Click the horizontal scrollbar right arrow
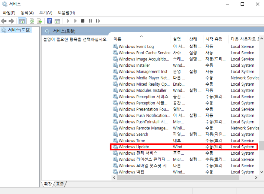Viewport: 264px width, 194px height. click(x=256, y=177)
